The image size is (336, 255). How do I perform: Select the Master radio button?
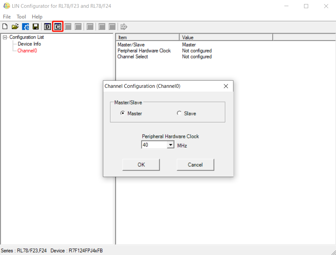click(x=123, y=113)
